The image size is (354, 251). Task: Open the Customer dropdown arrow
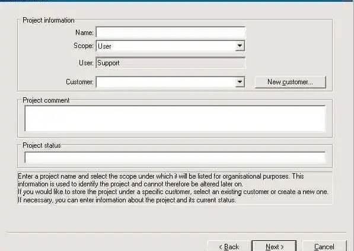point(240,82)
